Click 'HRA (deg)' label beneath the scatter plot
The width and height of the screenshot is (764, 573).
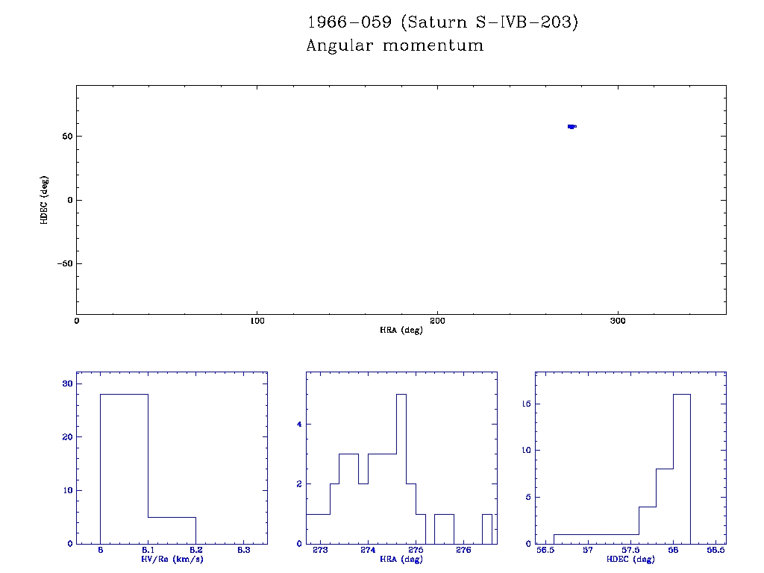pyautogui.click(x=401, y=330)
